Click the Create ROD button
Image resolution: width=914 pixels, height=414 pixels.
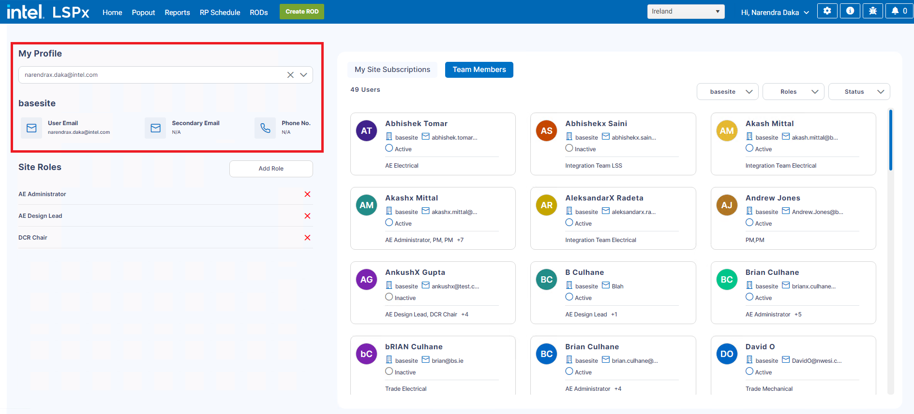coord(302,12)
